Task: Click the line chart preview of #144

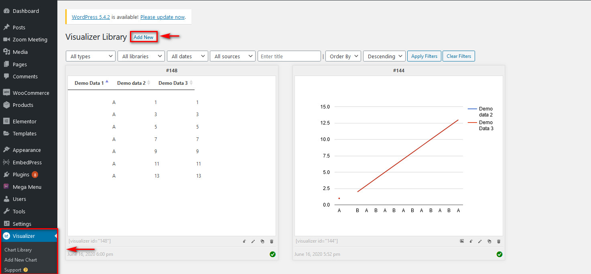Action: click(398, 156)
